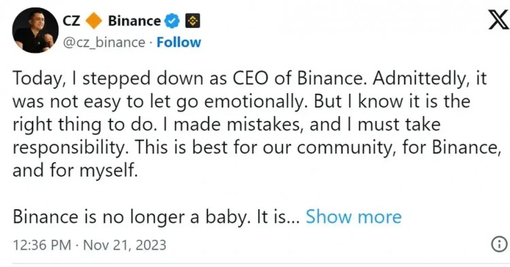
Task: Open the 12:36 PM timestamp
Action: coord(42,245)
